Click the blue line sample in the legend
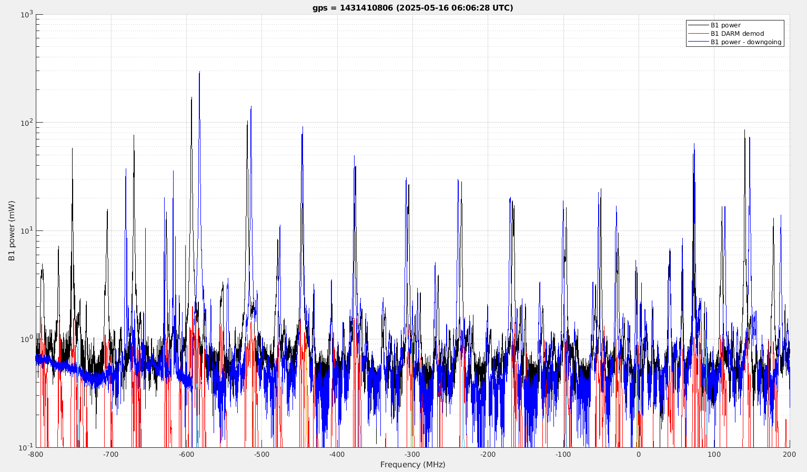Viewport: 807px width, 472px height. click(x=698, y=42)
